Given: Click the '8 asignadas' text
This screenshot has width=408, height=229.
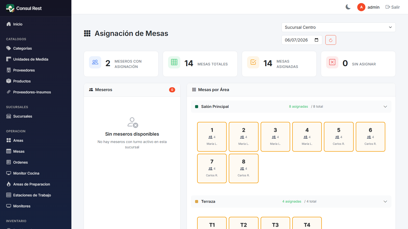Looking at the screenshot, I should tap(298, 107).
